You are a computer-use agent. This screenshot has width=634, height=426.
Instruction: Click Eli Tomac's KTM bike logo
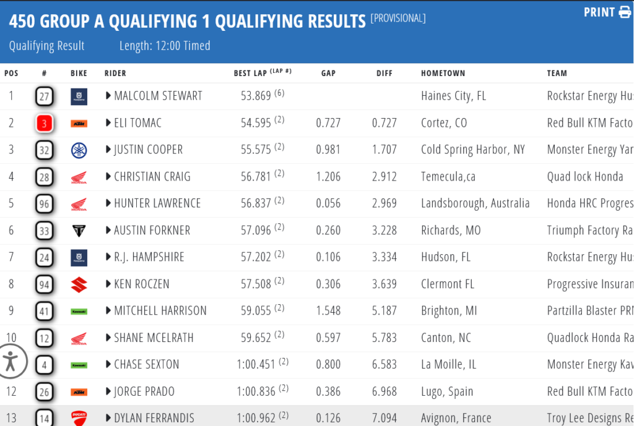coord(79,124)
